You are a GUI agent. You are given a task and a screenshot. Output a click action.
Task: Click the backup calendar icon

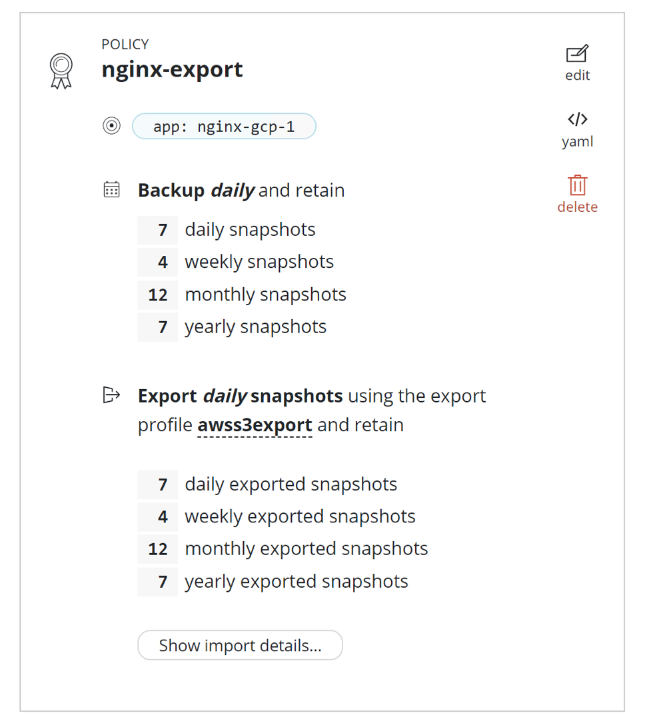(111, 190)
